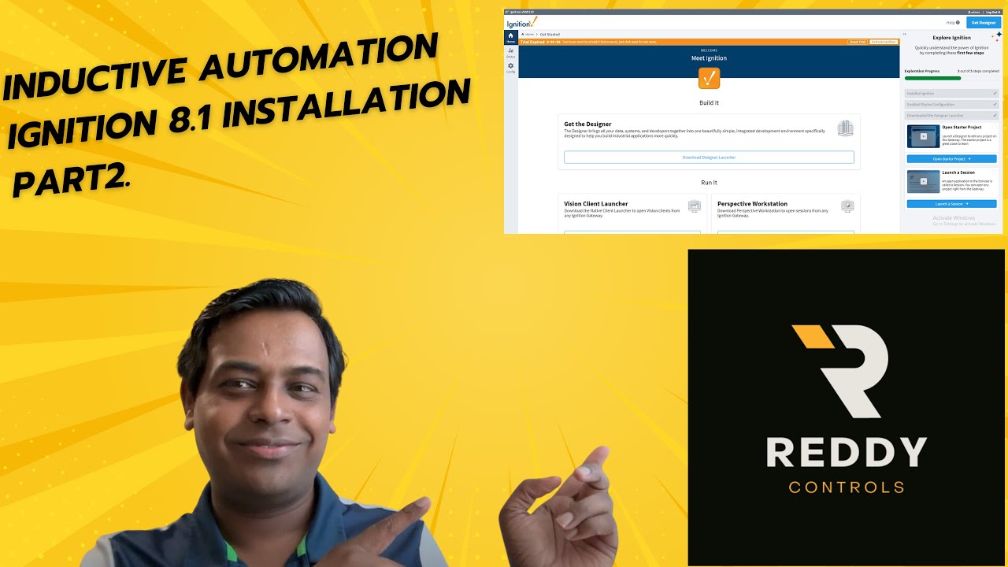Click the Open Starter Project button

click(x=951, y=159)
